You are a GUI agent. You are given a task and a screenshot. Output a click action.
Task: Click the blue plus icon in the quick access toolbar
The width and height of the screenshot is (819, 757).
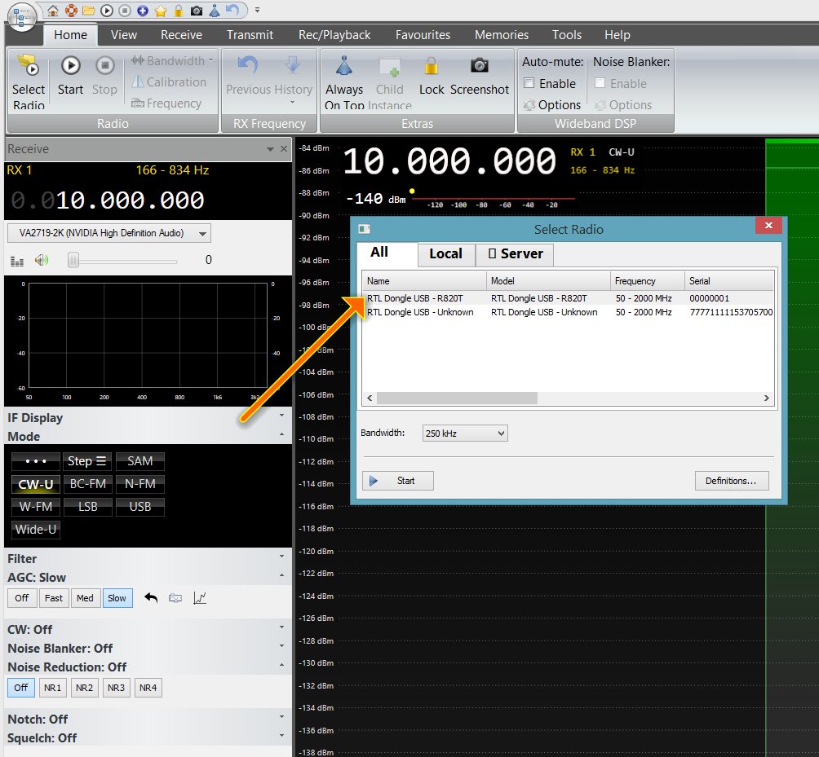coord(143,11)
